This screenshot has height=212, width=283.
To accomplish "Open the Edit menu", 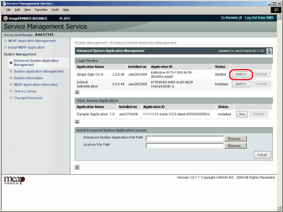I will (x=18, y=10).
